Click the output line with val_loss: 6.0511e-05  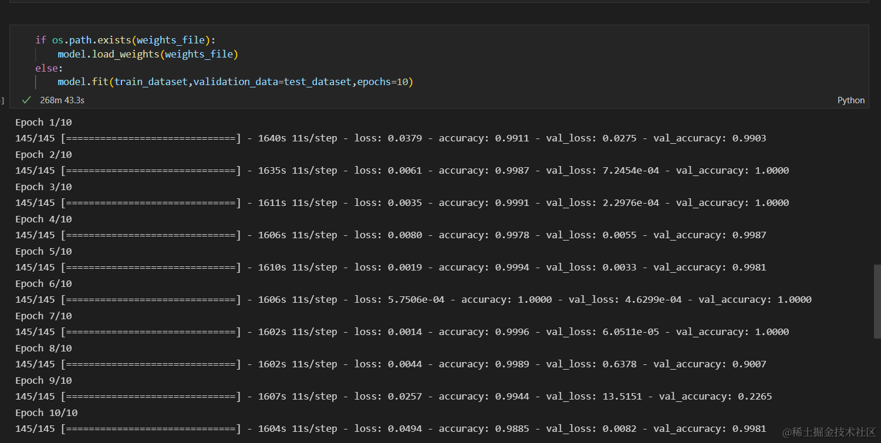pyautogui.click(x=402, y=332)
